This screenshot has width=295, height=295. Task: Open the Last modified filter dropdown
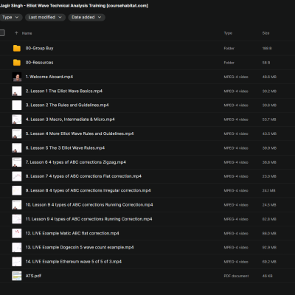[x=45, y=17]
